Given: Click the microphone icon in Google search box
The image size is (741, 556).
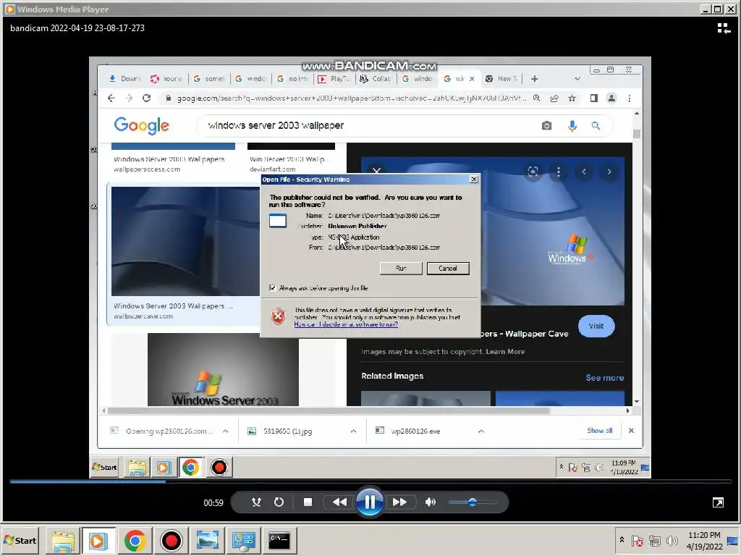Looking at the screenshot, I should pos(572,126).
